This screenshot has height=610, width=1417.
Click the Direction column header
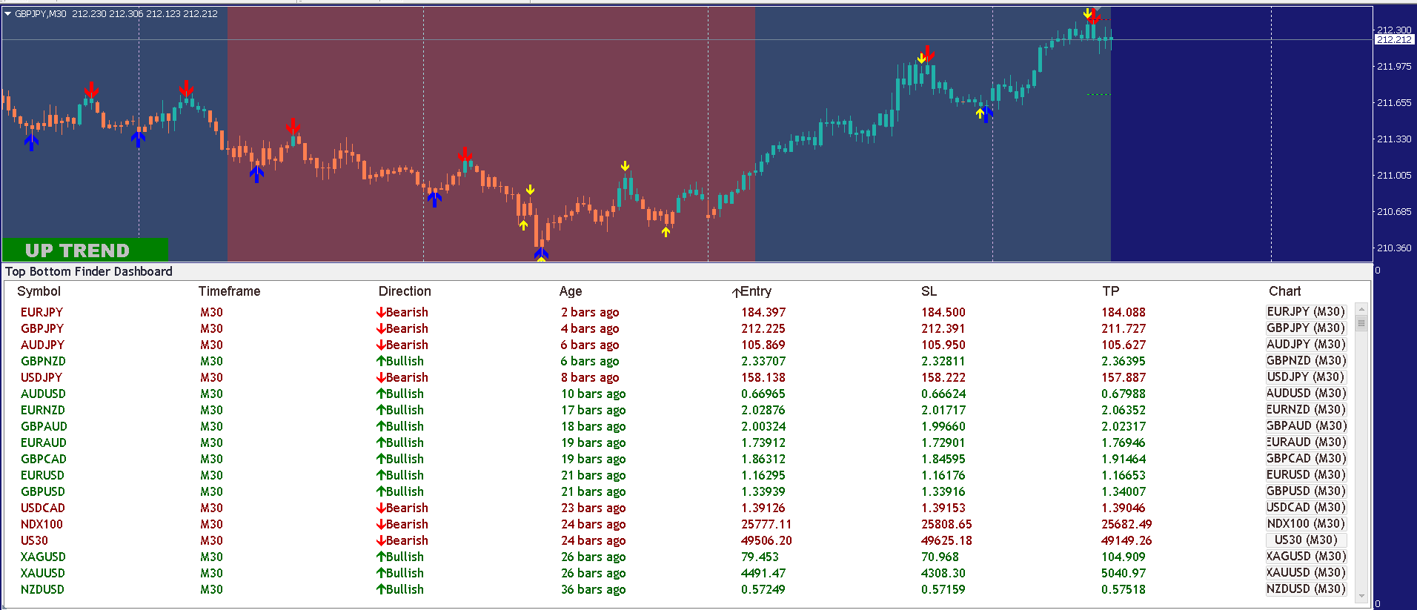coord(404,291)
